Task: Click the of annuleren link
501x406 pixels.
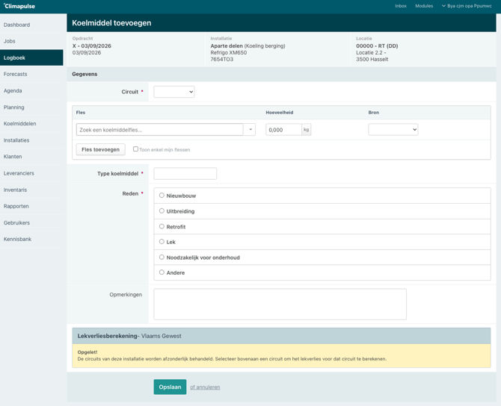Action: pos(205,387)
